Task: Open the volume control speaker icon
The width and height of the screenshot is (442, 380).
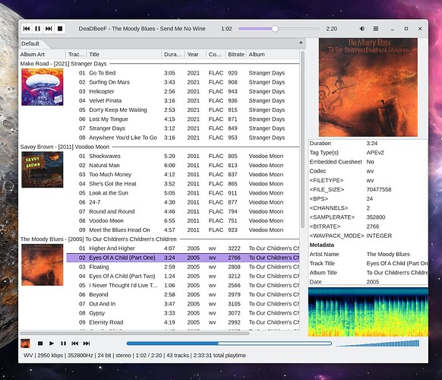Action: pyautogui.click(x=362, y=28)
